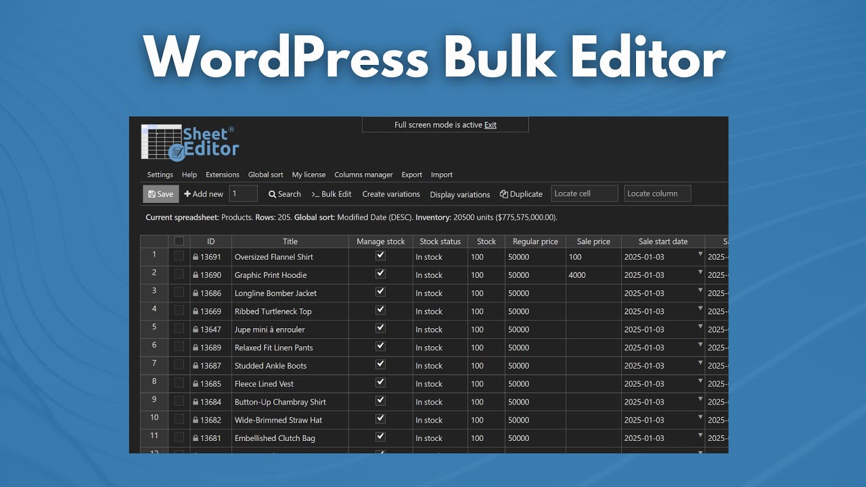Screen dimensions: 866x487
Task: Click the lock icon beside ID 13647
Action: coord(196,330)
